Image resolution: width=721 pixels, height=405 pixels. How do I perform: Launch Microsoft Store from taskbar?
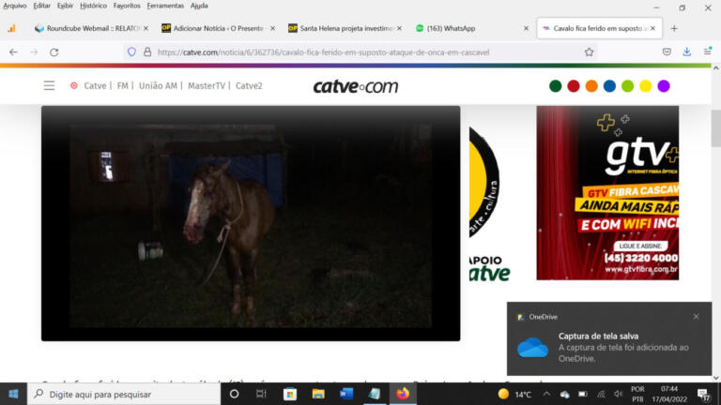(290, 394)
